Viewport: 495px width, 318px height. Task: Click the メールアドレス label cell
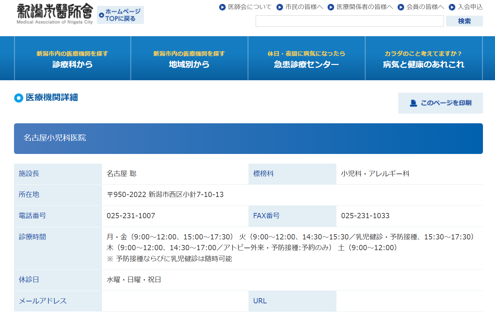[x=58, y=301]
